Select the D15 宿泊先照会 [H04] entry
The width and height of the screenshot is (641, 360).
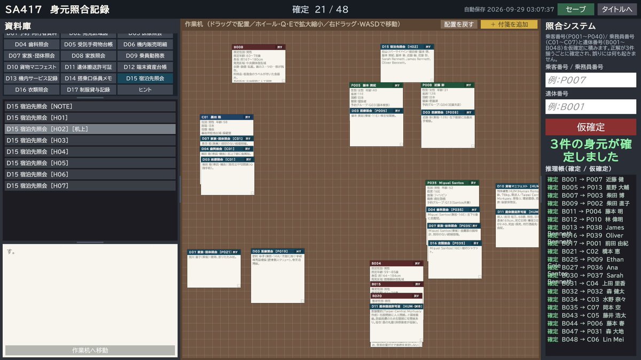point(90,151)
